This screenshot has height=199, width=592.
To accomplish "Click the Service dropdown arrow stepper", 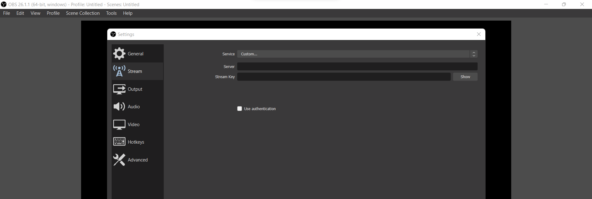I will click(x=474, y=54).
